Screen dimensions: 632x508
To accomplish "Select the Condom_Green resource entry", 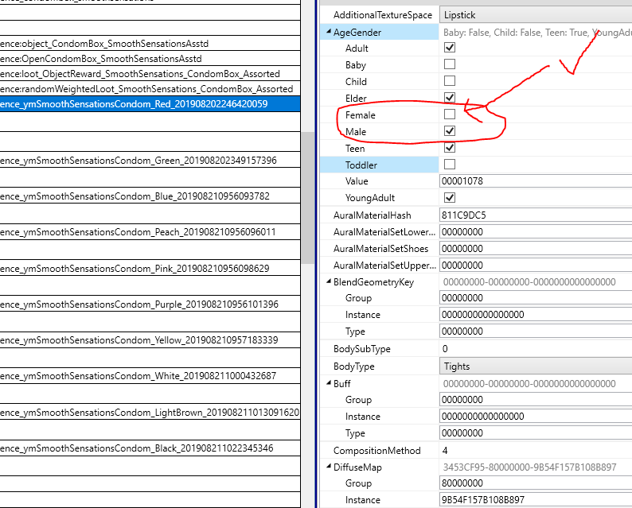I will coord(143,161).
